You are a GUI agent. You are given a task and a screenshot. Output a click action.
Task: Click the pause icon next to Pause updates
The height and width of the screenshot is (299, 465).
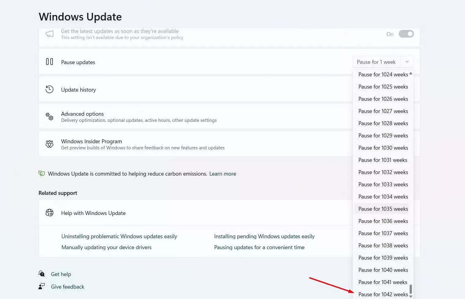(x=49, y=62)
